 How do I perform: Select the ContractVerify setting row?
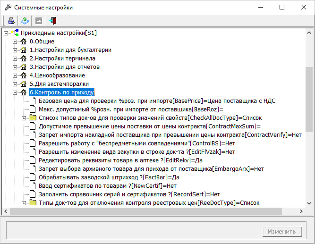coord(170,135)
